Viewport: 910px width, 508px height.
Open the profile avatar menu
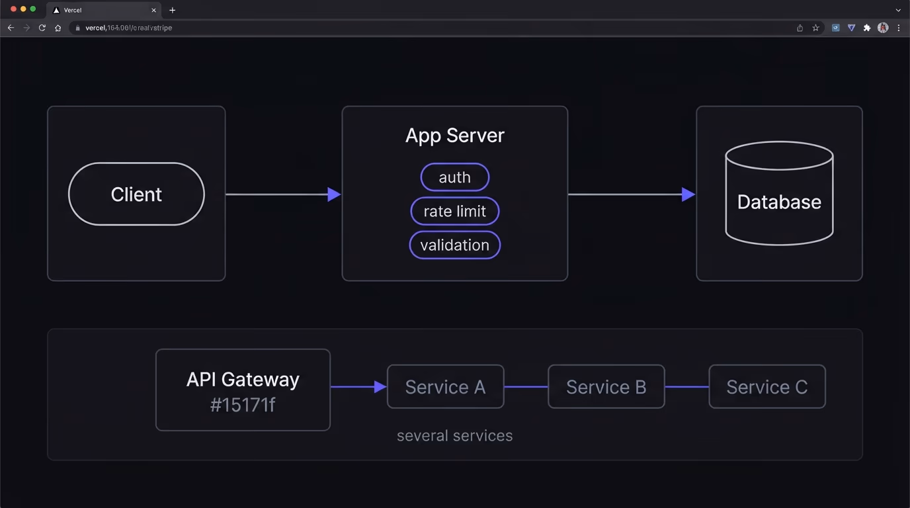click(883, 28)
